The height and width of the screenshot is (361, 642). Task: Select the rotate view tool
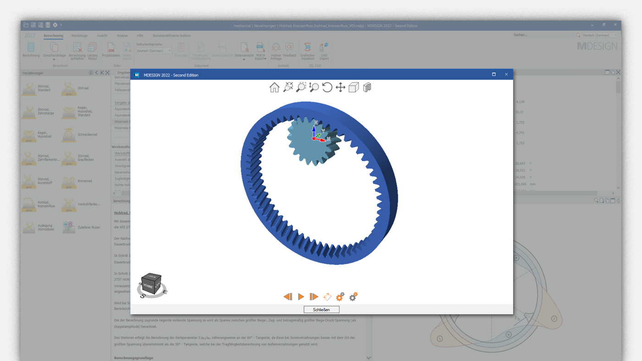[327, 87]
